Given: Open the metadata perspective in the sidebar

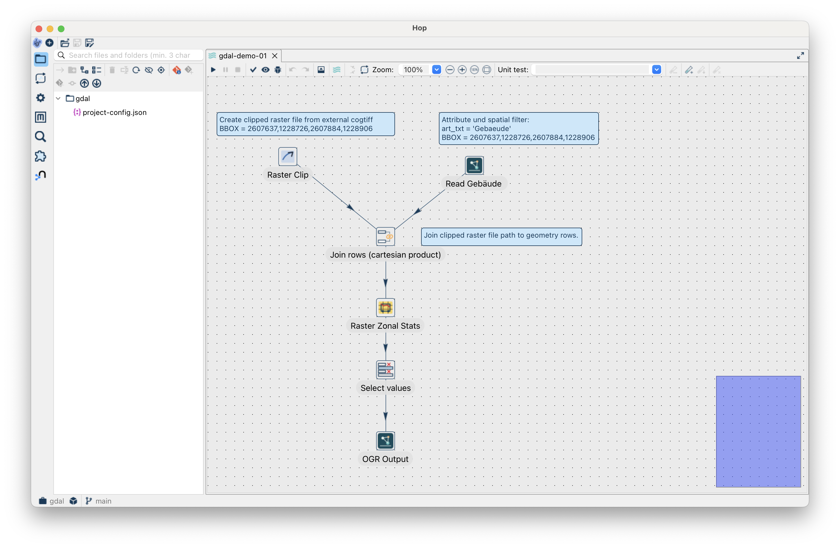Looking at the screenshot, I should [41, 117].
